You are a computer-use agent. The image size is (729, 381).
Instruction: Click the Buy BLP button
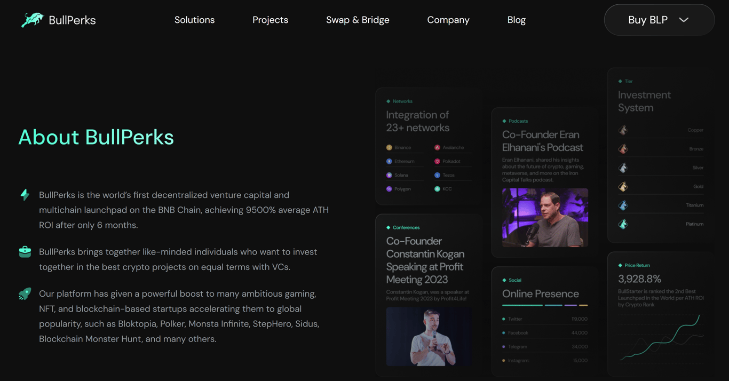659,20
